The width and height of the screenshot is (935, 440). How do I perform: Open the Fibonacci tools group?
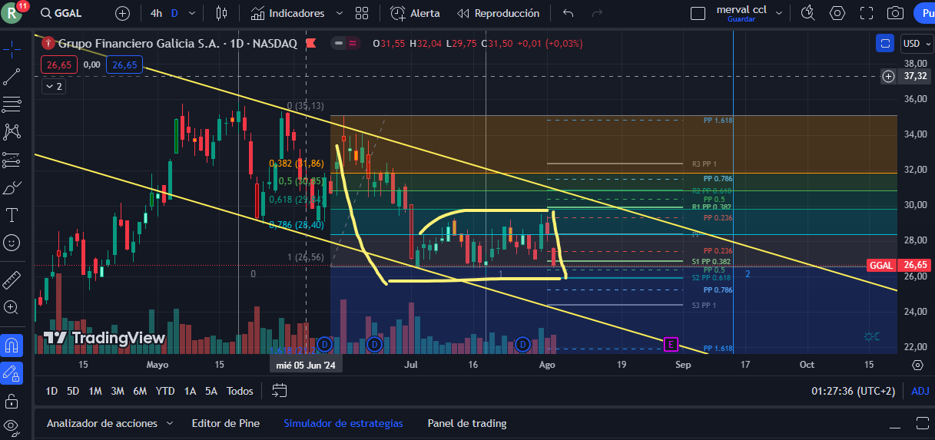[x=12, y=104]
